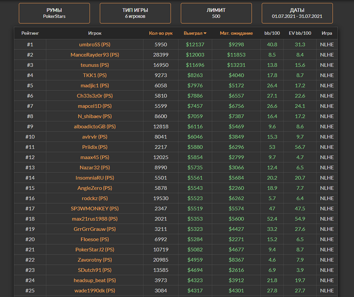Screen dimensions: 354x297
Task: Sort by Выиграл column descending arrow
Action: (205, 33)
